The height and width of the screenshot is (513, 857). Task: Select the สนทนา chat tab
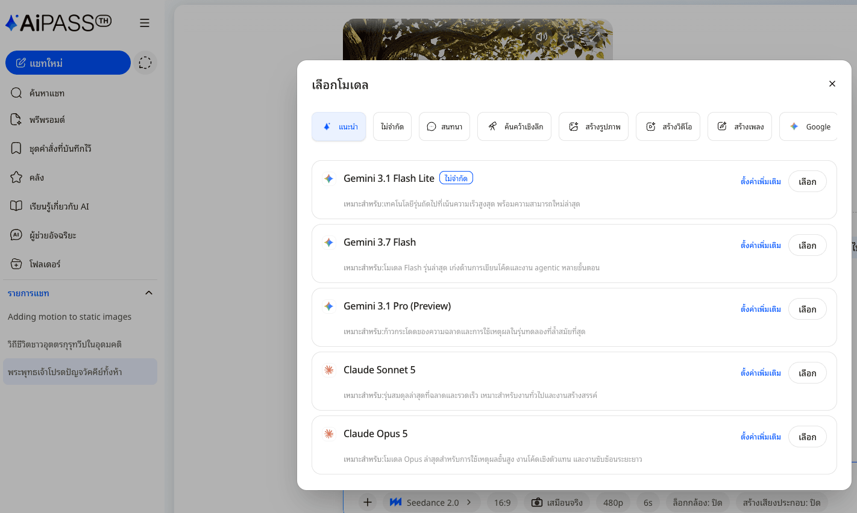(444, 126)
